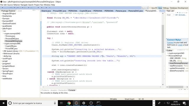
Task: Click the Cortana circle icon in taskbar
Action: (x=10, y=103)
